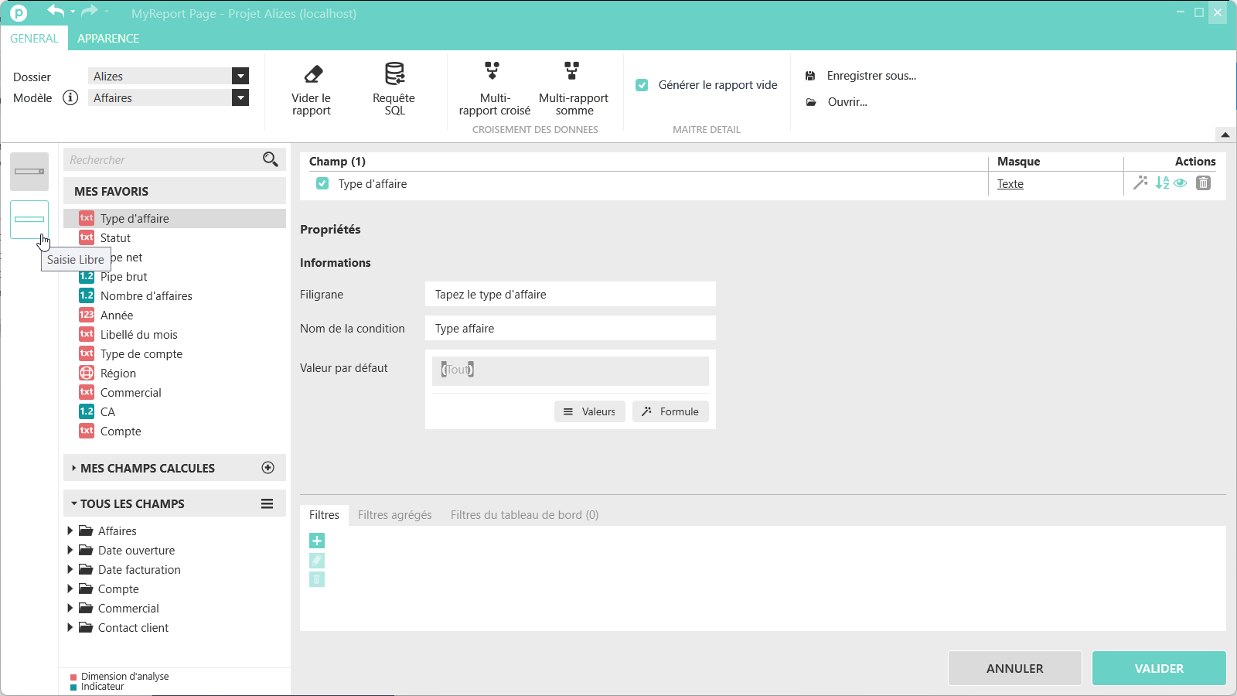Click the Texte mask link
Image resolution: width=1237 pixels, height=696 pixels.
1010,184
